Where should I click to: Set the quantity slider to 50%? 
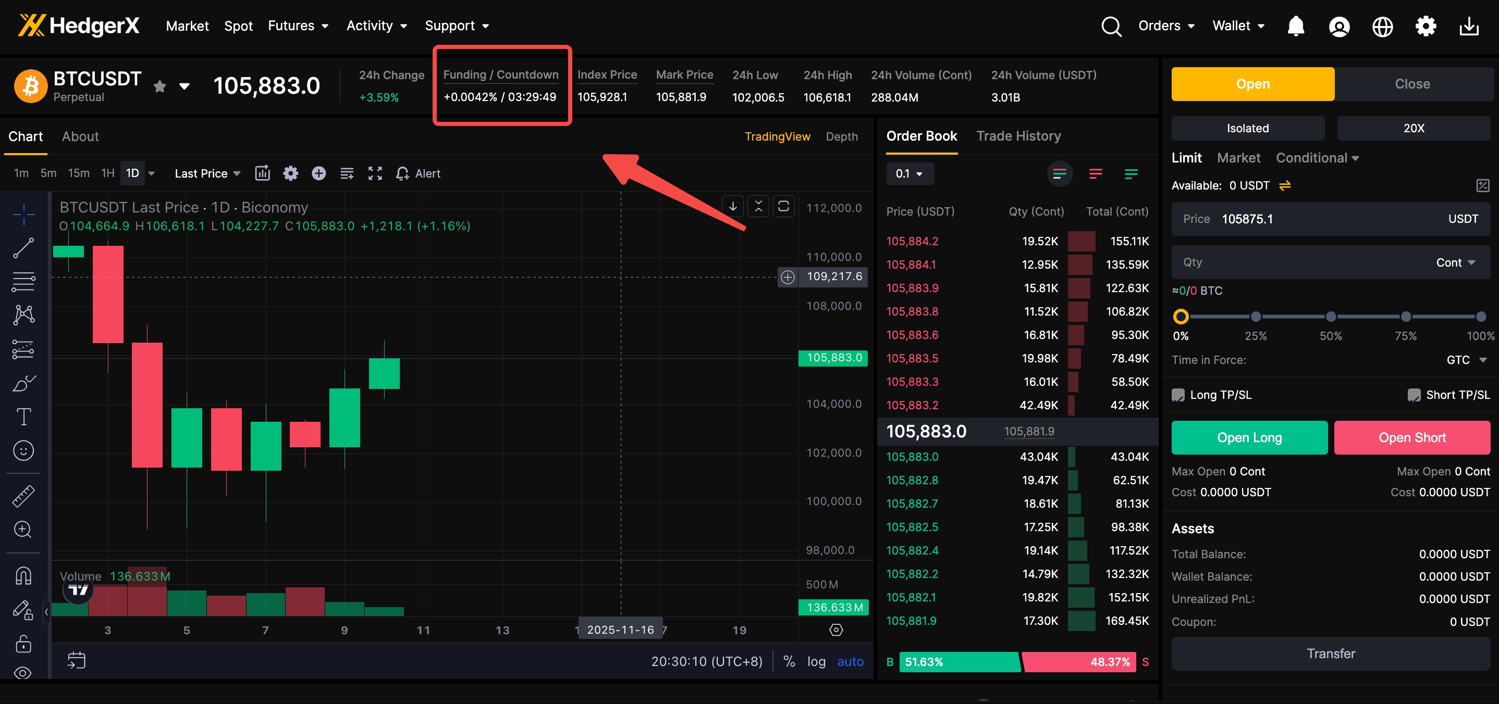[1330, 317]
